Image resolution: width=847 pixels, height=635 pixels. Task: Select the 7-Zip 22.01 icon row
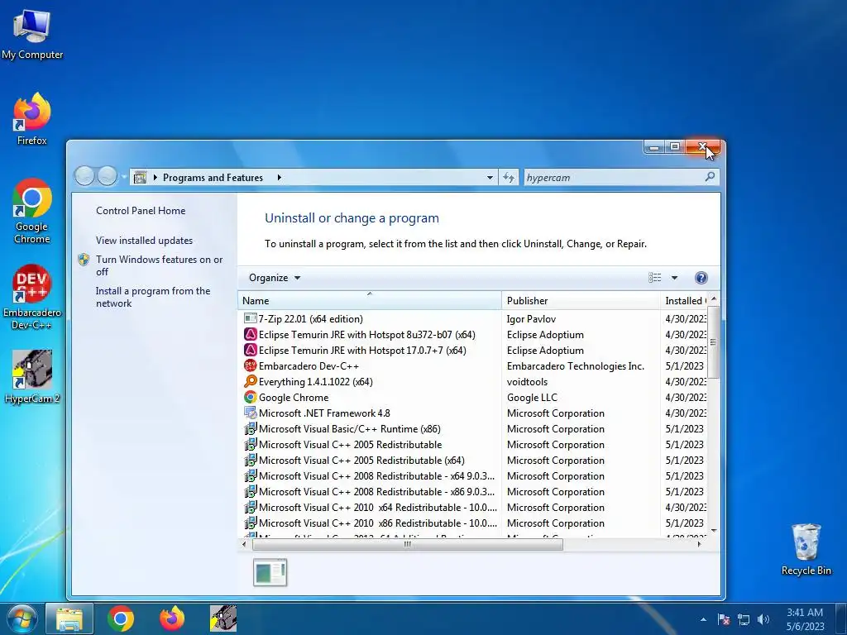point(250,318)
